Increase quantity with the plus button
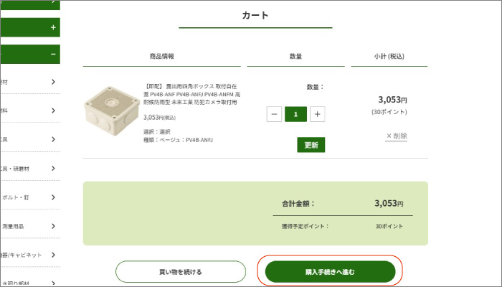The width and height of the screenshot is (502, 287). pos(318,114)
